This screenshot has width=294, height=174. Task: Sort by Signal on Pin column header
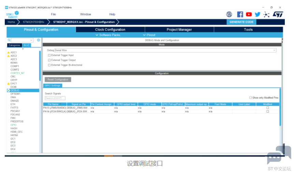[78, 104]
